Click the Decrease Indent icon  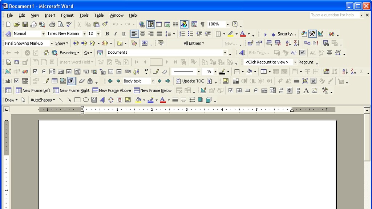(x=199, y=34)
